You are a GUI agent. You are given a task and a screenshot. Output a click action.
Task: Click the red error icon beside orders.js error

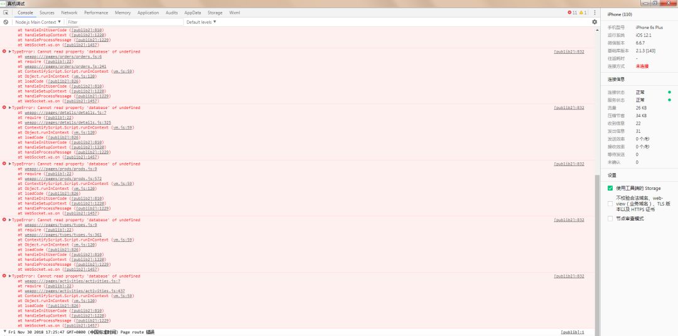pyautogui.click(x=4, y=51)
